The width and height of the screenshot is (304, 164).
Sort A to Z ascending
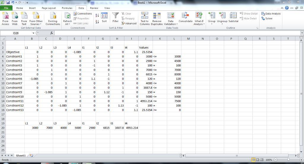click(x=97, y=15)
